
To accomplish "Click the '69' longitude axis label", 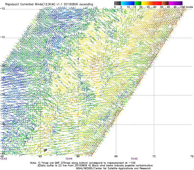I will (116, 156).
